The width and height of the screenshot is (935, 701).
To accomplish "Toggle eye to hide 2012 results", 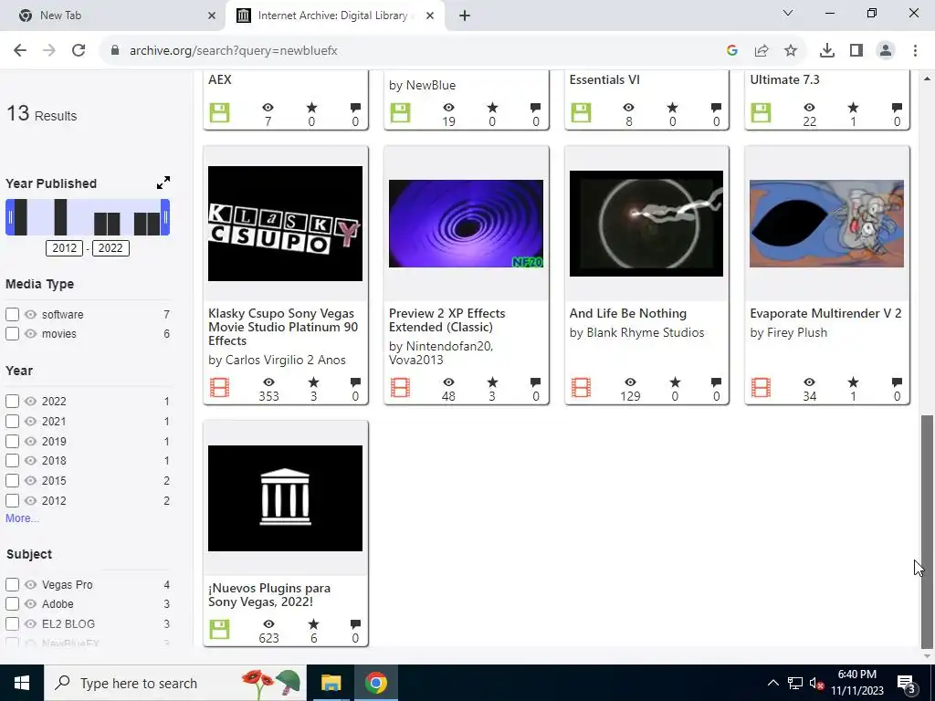I will point(30,501).
